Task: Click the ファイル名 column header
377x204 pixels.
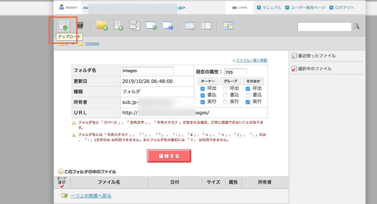Action: click(109, 182)
